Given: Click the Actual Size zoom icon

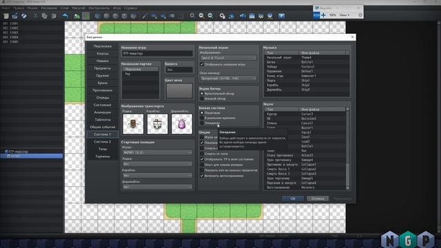Looking at the screenshot, I should point(210,16).
